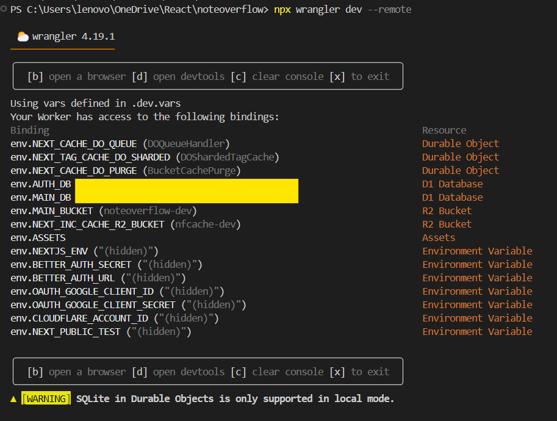Click env.NEXT_CACHE_DO_QUEUE binding text
Viewport: 557px width, 421px height.
pyautogui.click(x=74, y=144)
